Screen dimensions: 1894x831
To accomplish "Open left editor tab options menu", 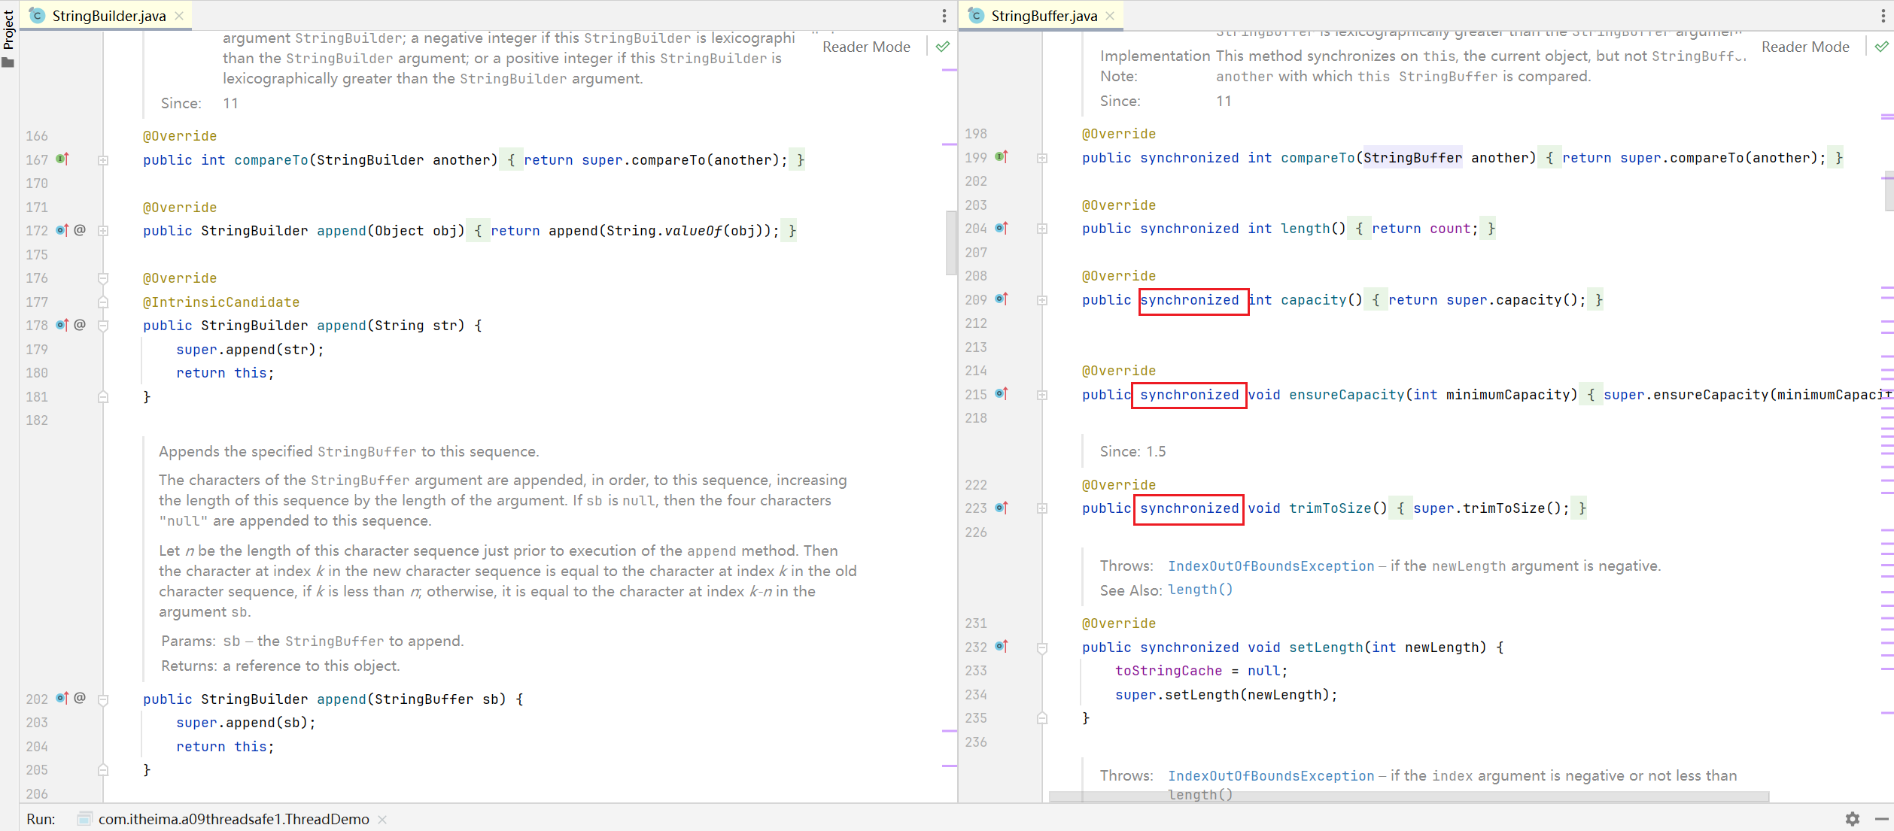I will [x=944, y=16].
